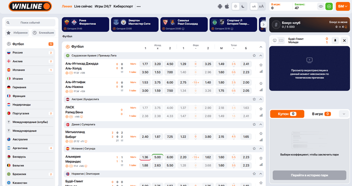Favorite the Аль-Иттифак match star
352x186 pixels.
pyautogui.click(x=261, y=83)
